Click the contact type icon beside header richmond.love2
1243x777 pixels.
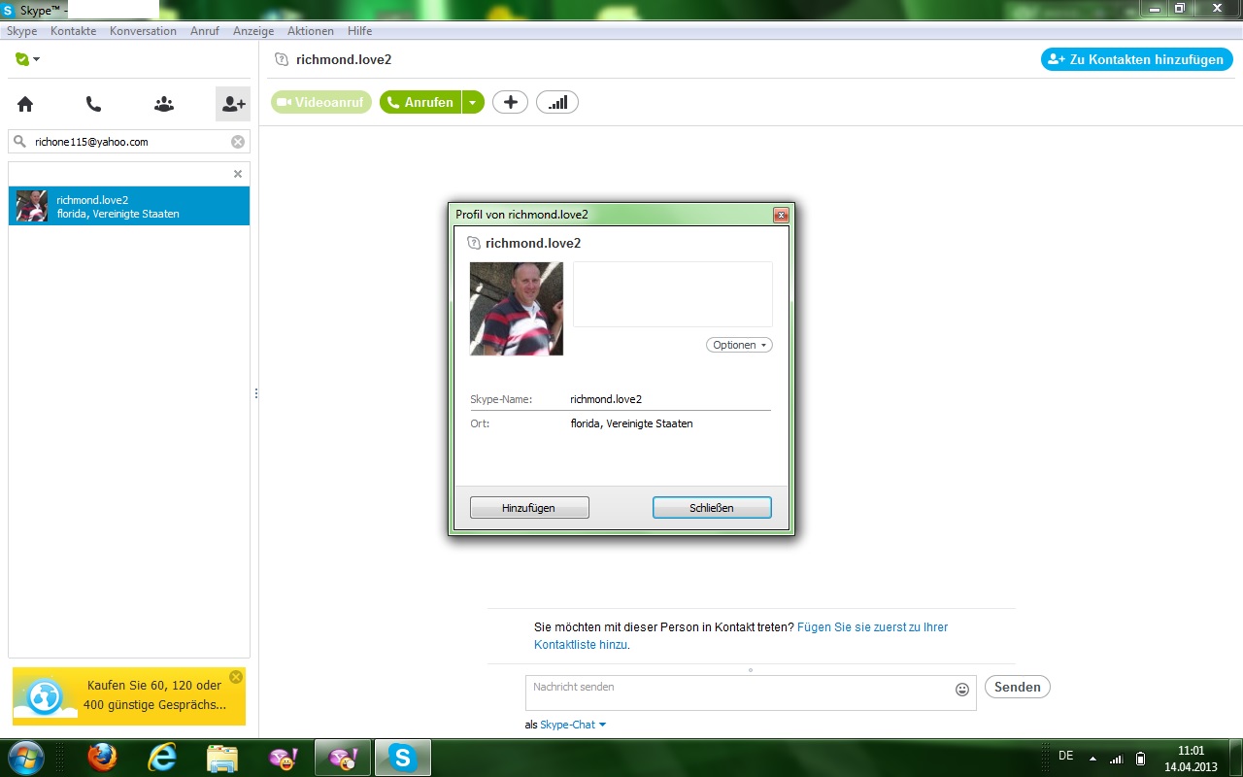pyautogui.click(x=282, y=59)
